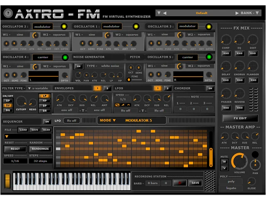Enable the BQ filter on/off button
Viewport: 266px width, 200px height.
[x=8, y=110]
